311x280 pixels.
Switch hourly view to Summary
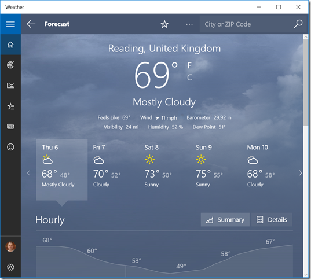coord(225,220)
